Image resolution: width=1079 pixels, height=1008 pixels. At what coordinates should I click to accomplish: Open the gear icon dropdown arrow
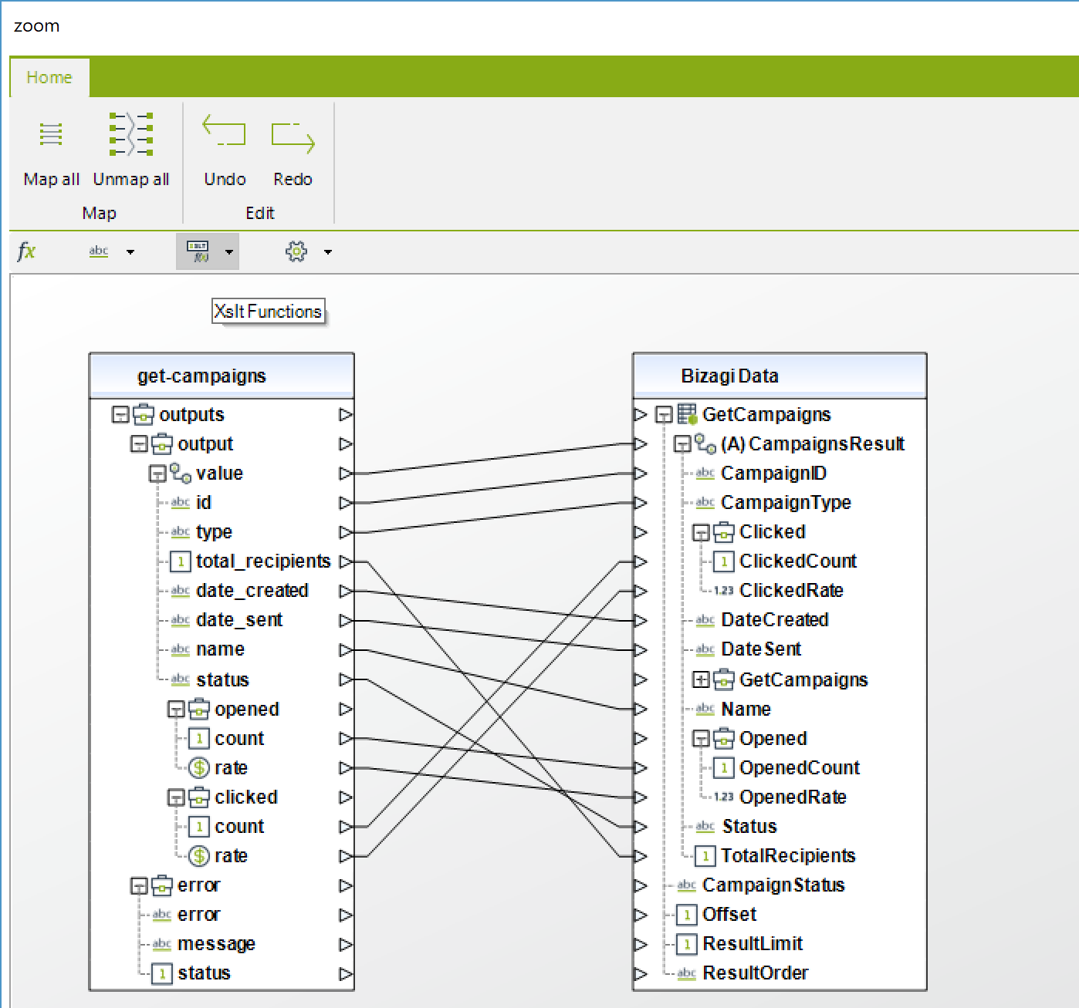[x=328, y=252]
